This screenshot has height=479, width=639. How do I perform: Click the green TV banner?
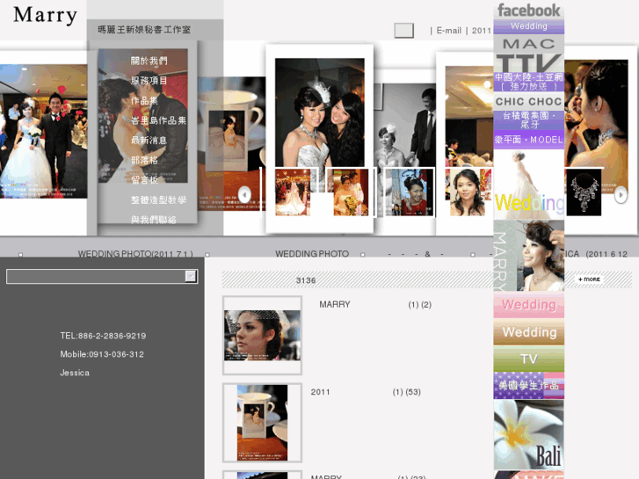pyautogui.click(x=529, y=359)
